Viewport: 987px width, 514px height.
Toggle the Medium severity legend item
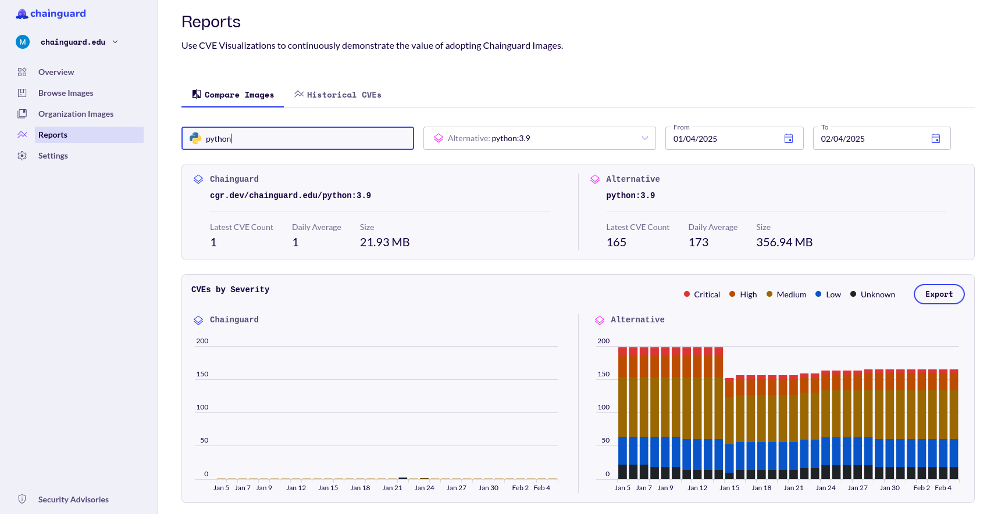[x=786, y=294]
